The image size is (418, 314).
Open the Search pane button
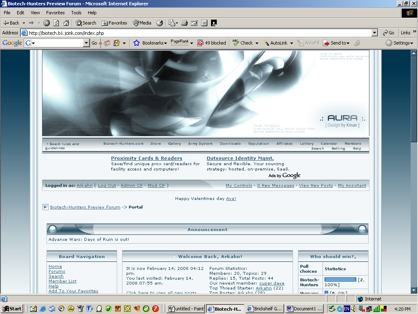click(x=86, y=23)
